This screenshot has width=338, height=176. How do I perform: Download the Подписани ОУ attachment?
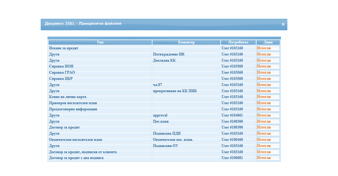(x=264, y=146)
